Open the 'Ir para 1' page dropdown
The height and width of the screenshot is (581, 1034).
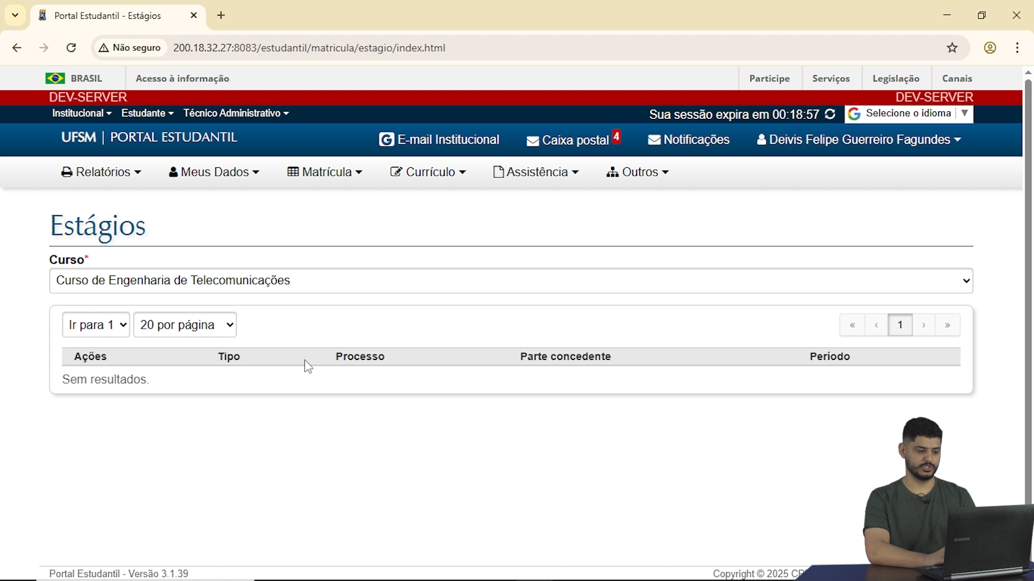pyautogui.click(x=96, y=325)
